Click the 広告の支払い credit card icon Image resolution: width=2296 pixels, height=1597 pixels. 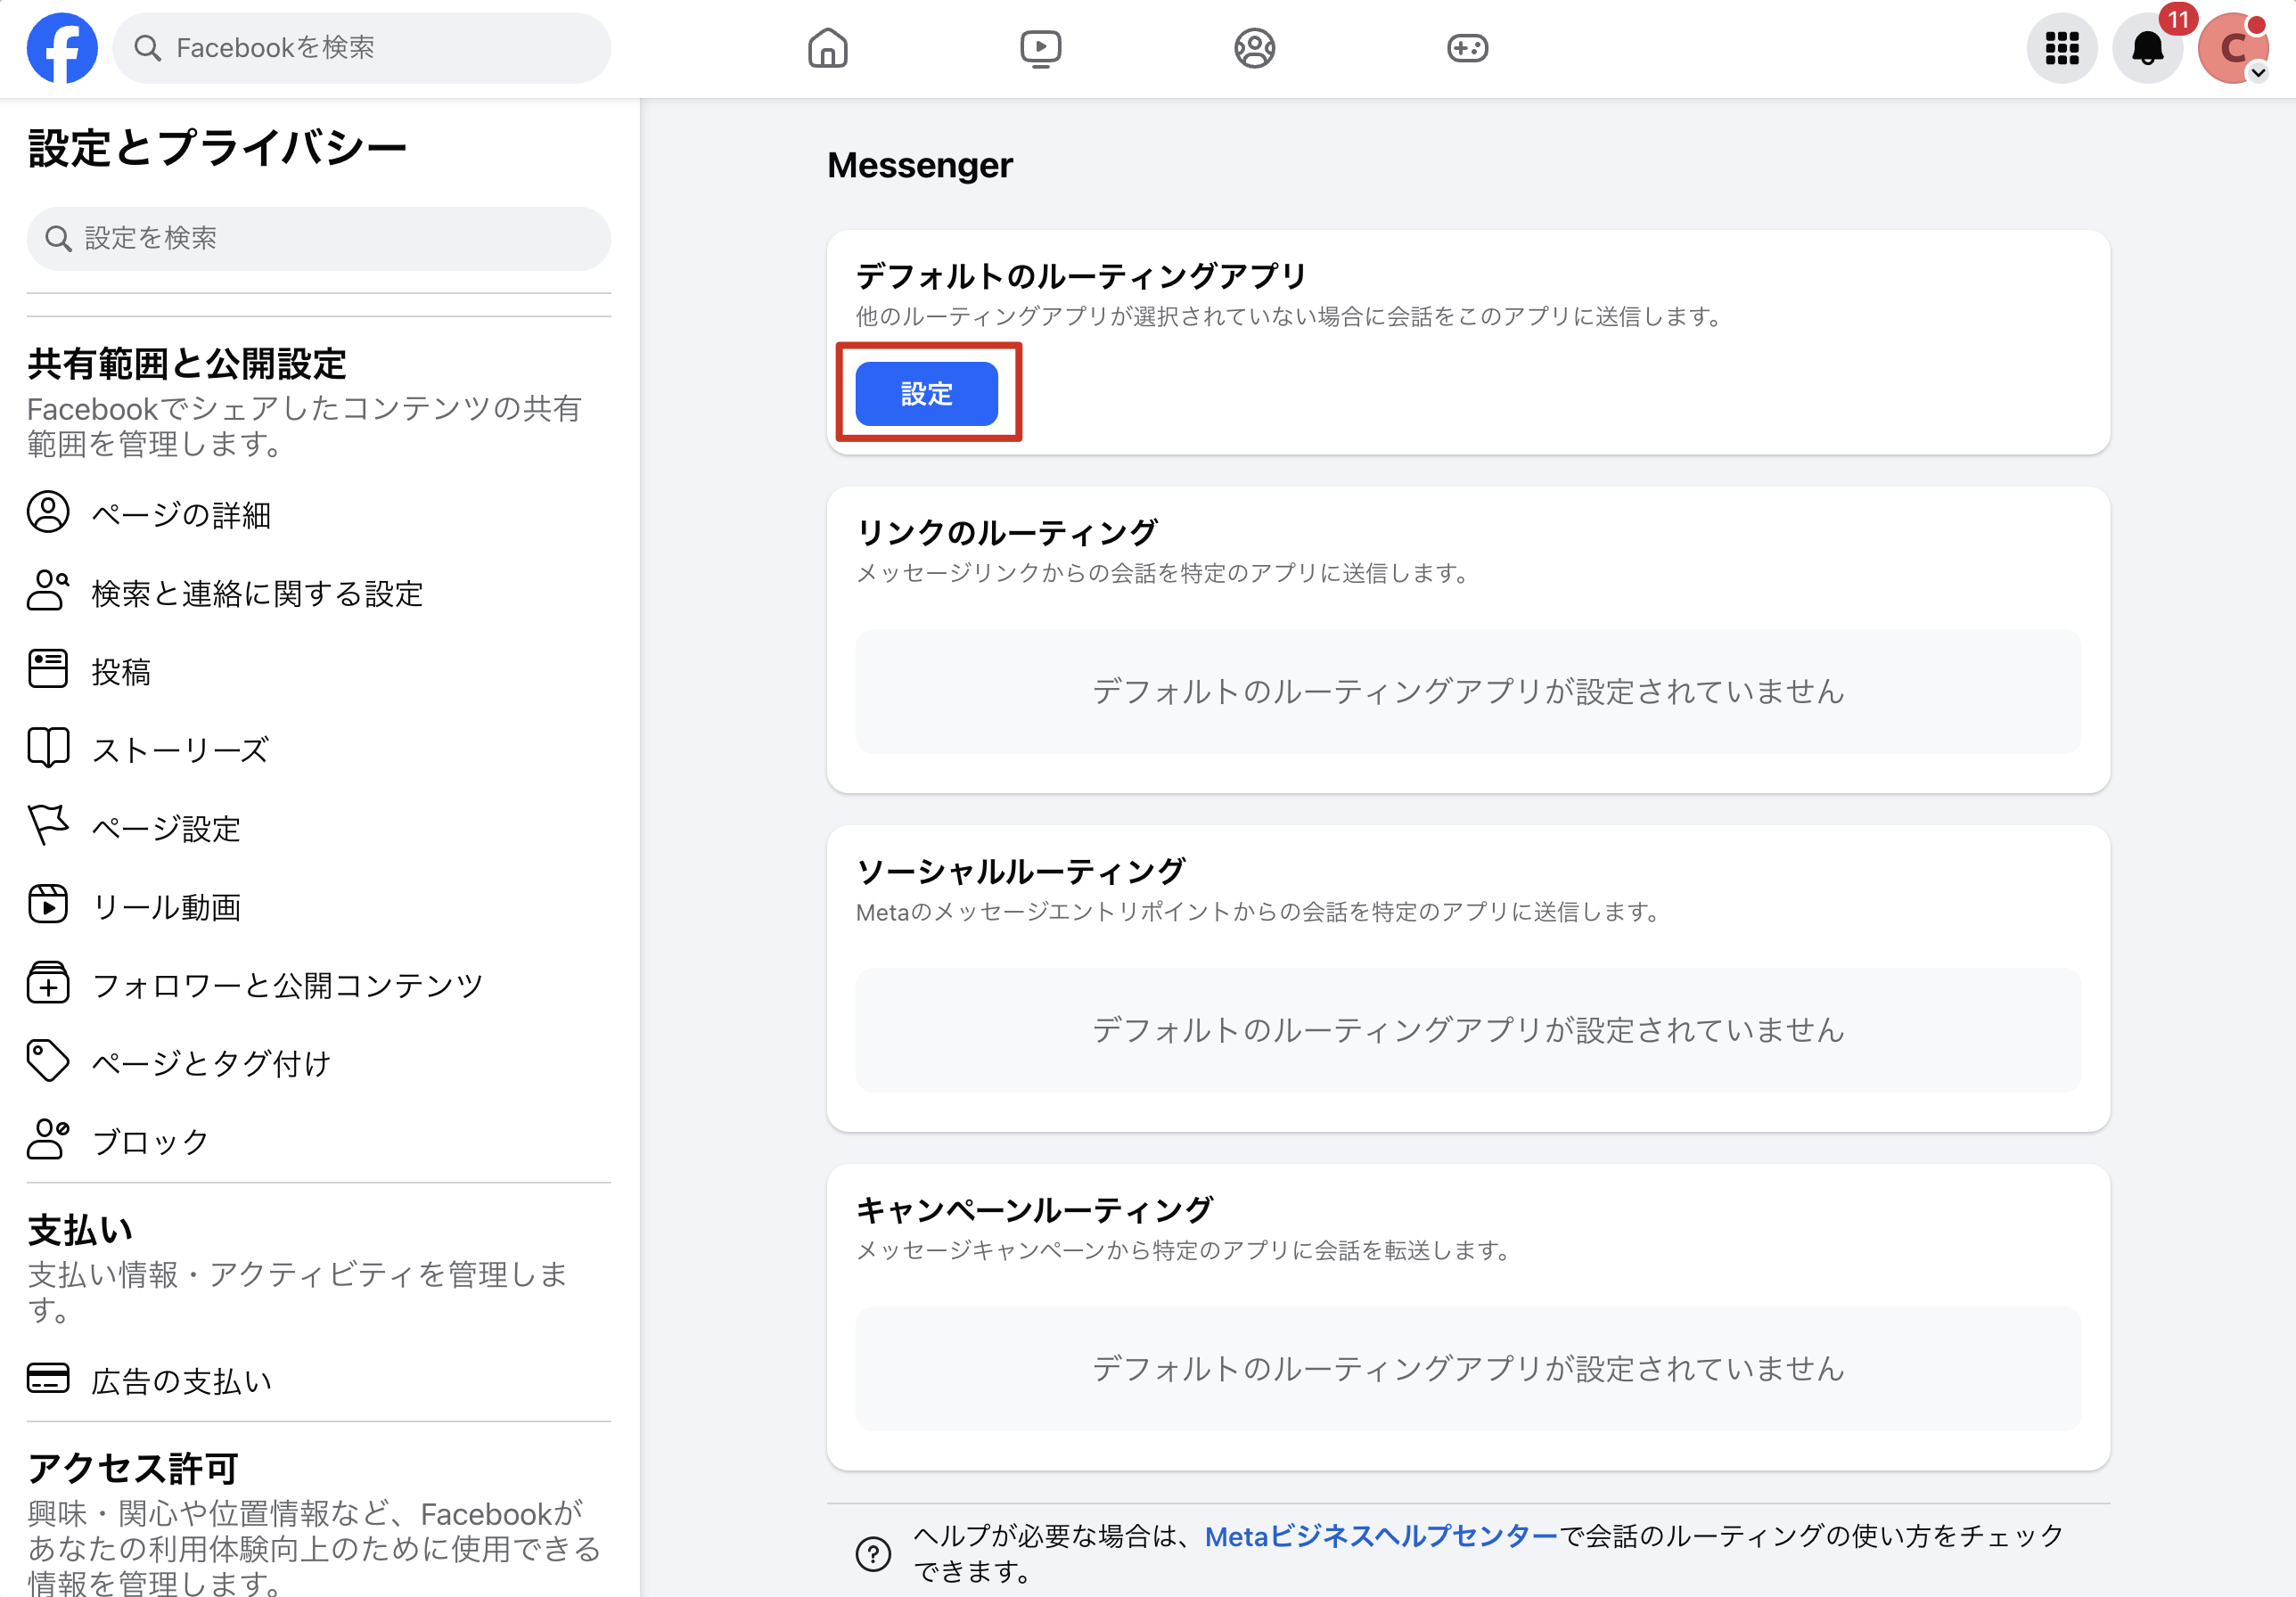pos(48,1378)
